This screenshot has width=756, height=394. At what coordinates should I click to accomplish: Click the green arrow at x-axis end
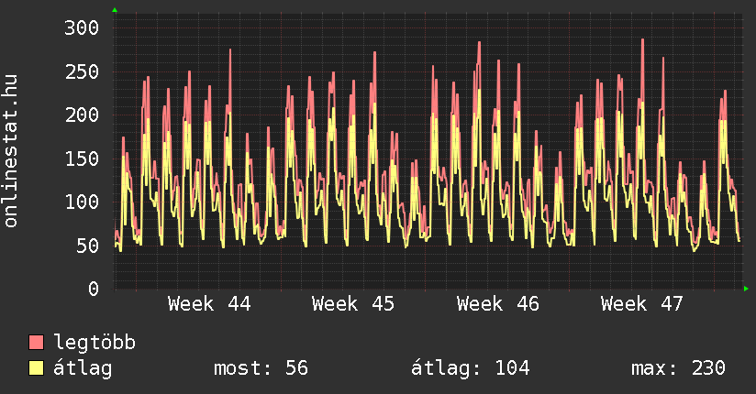tap(746, 289)
